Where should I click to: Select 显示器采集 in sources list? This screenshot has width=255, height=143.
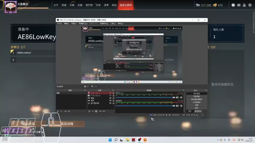tap(101, 103)
